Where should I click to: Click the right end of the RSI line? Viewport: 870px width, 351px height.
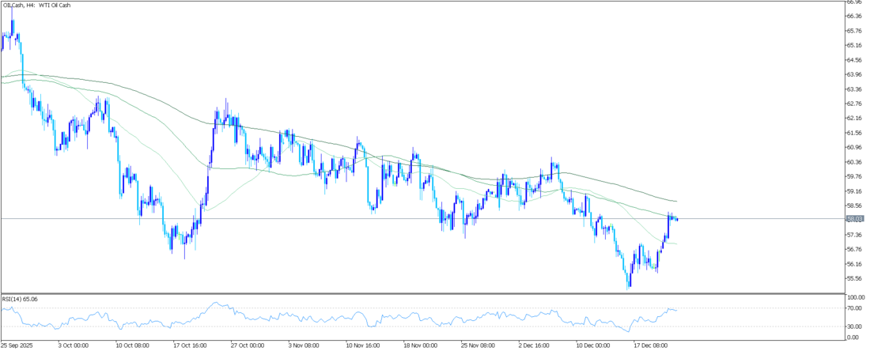tap(677, 310)
